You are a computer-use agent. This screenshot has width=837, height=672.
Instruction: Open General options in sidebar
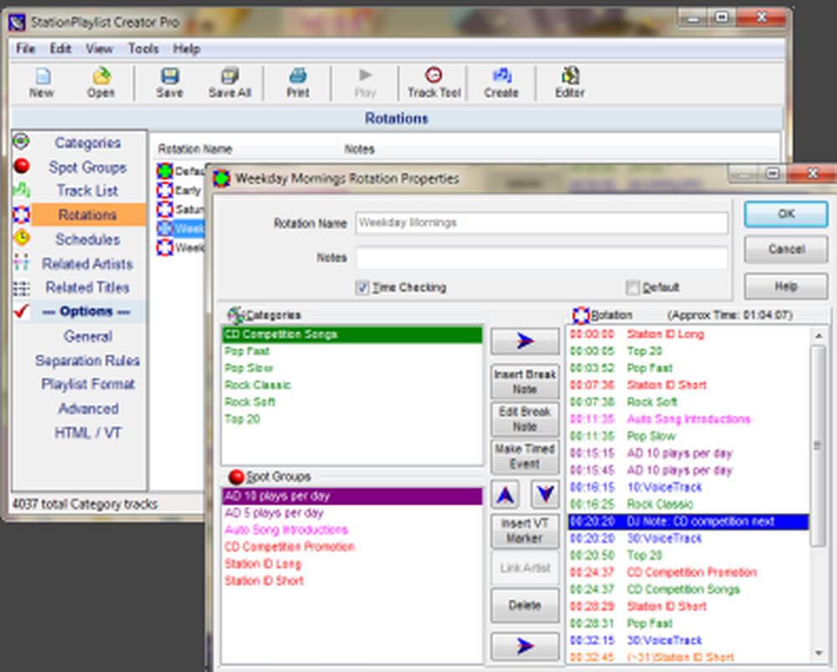tap(88, 336)
